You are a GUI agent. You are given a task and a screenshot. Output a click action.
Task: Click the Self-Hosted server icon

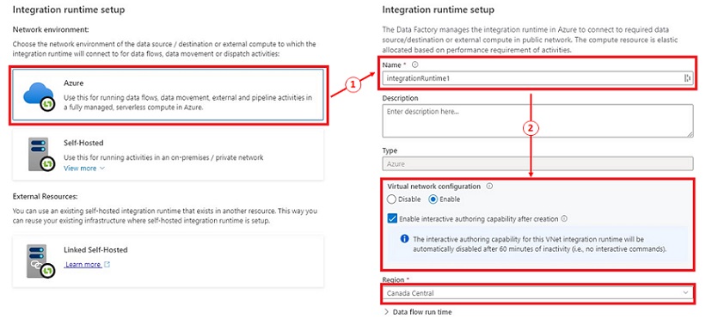pyautogui.click(x=41, y=155)
